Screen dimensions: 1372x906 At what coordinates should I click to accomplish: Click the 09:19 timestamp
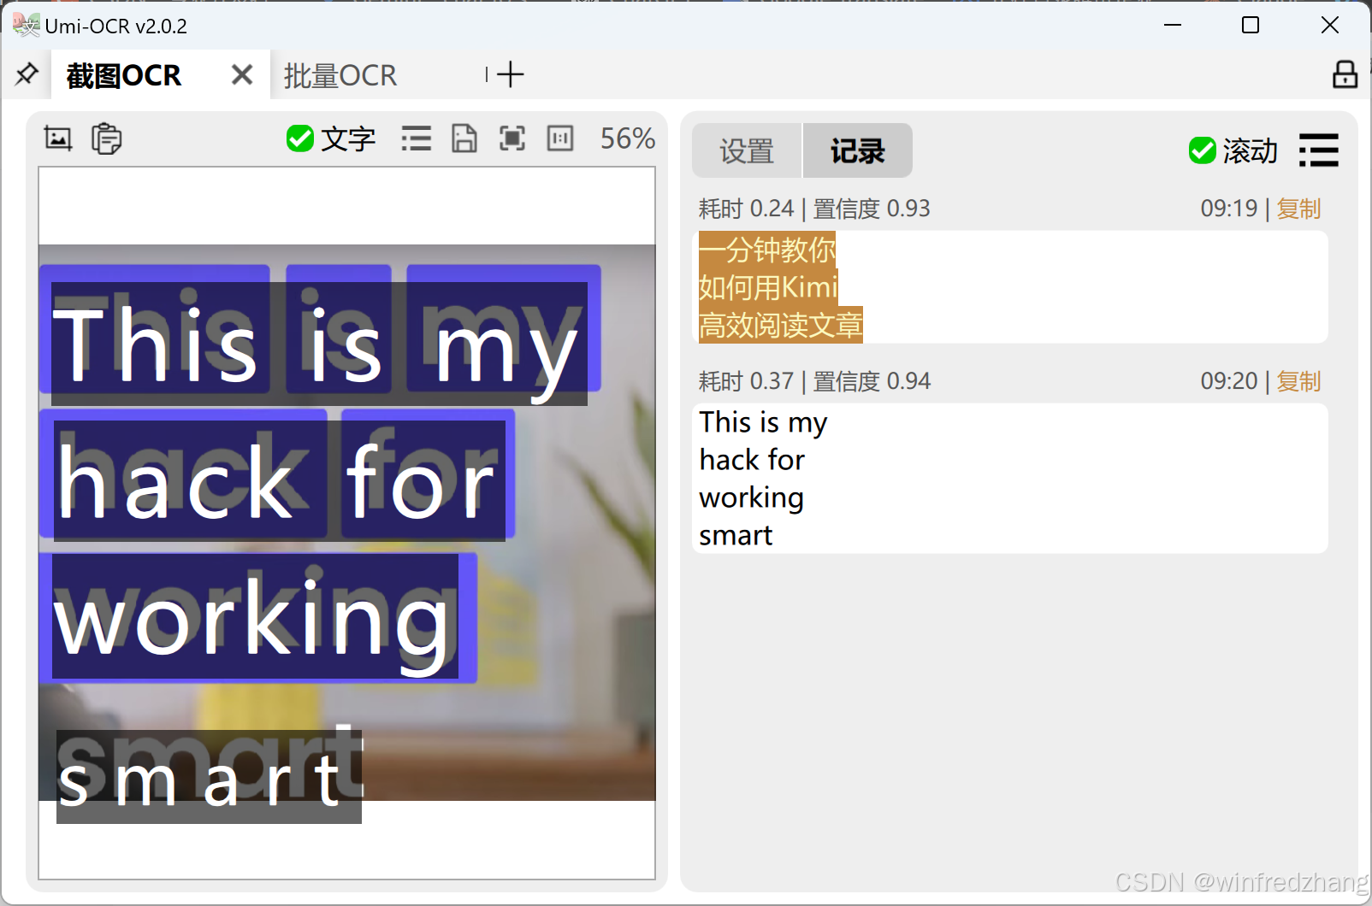coord(1229,209)
